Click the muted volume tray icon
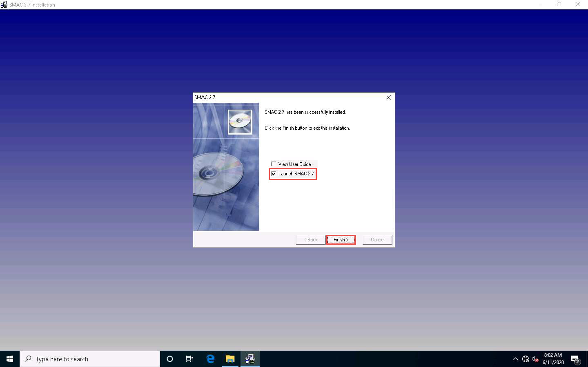 click(535, 359)
